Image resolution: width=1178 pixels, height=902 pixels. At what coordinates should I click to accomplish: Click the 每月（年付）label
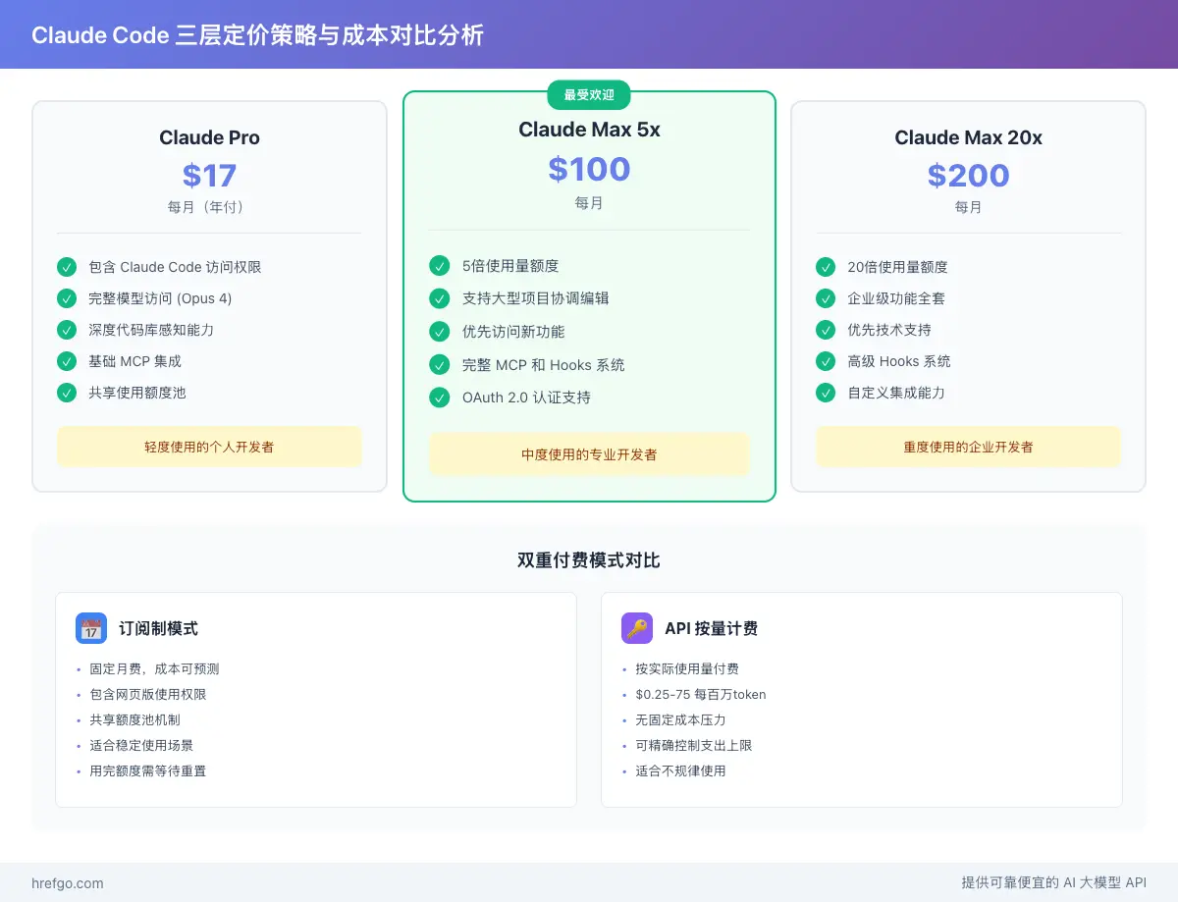209,207
